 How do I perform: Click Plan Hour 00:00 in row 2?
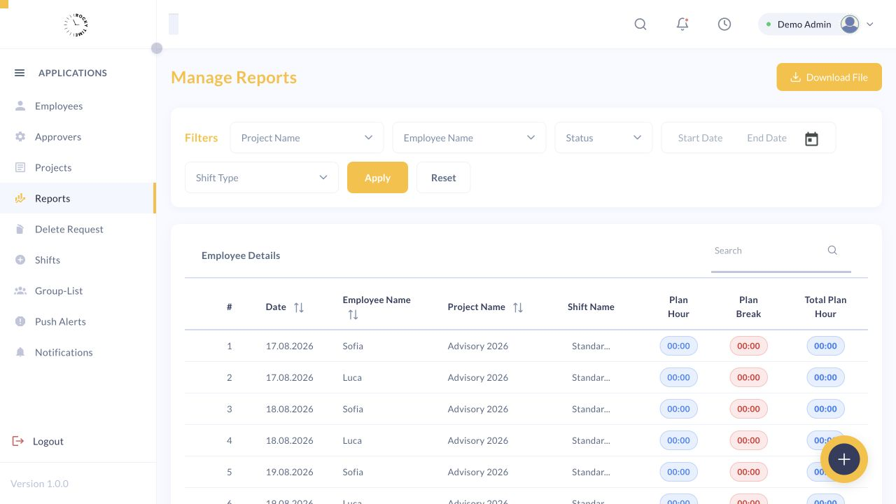tap(678, 377)
